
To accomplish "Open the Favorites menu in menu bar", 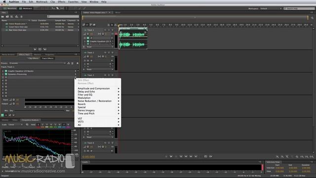I will click(74, 2).
